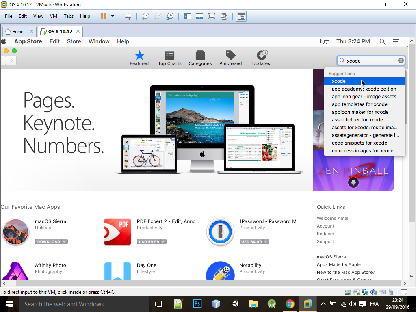The height and width of the screenshot is (312, 416).
Task: Open the Apple menu
Action: pyautogui.click(x=4, y=41)
